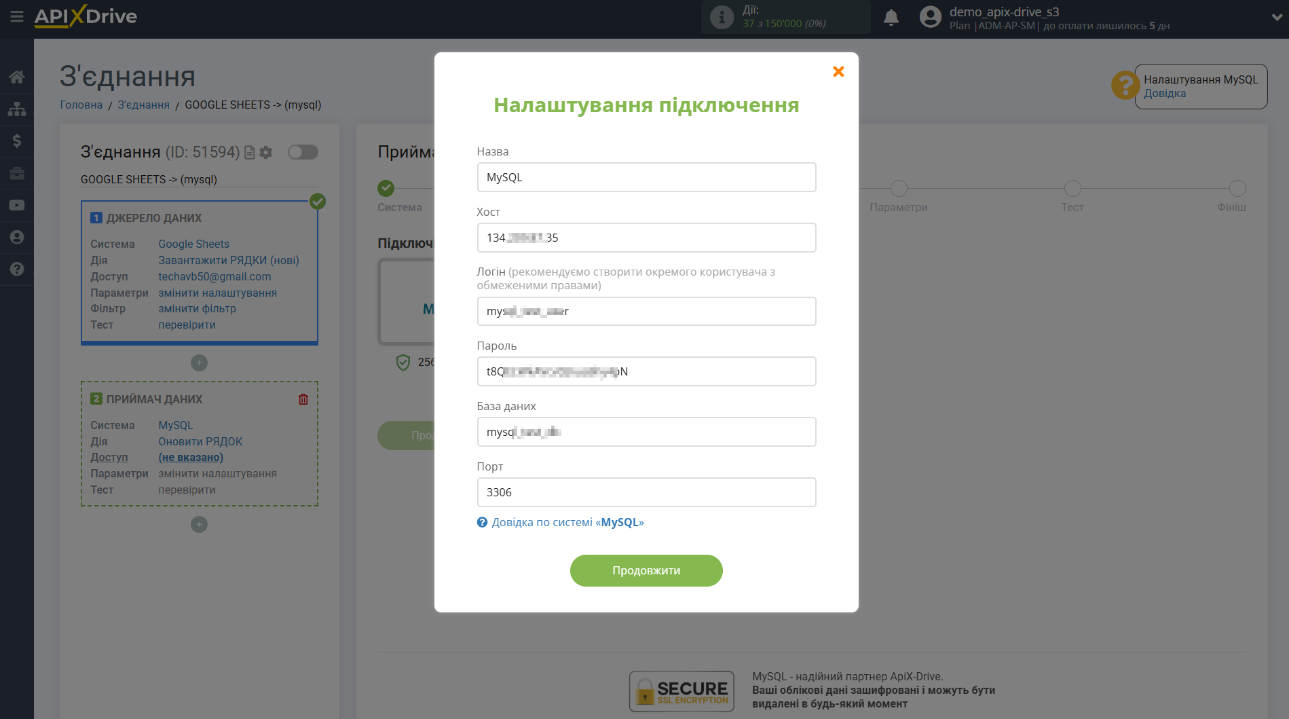Close the connection settings dialog
This screenshot has height=719, width=1289.
(x=838, y=71)
